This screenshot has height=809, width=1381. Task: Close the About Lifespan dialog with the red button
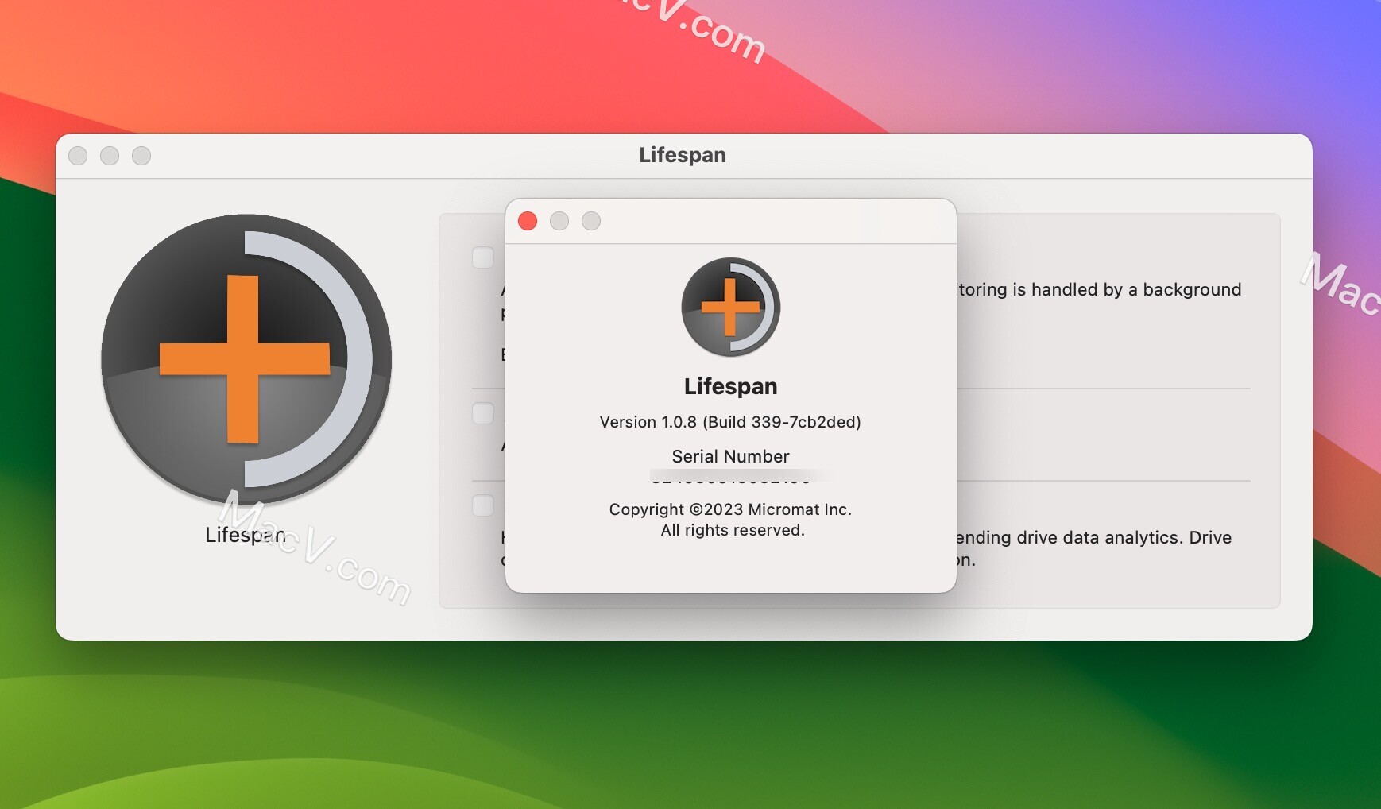coord(528,221)
